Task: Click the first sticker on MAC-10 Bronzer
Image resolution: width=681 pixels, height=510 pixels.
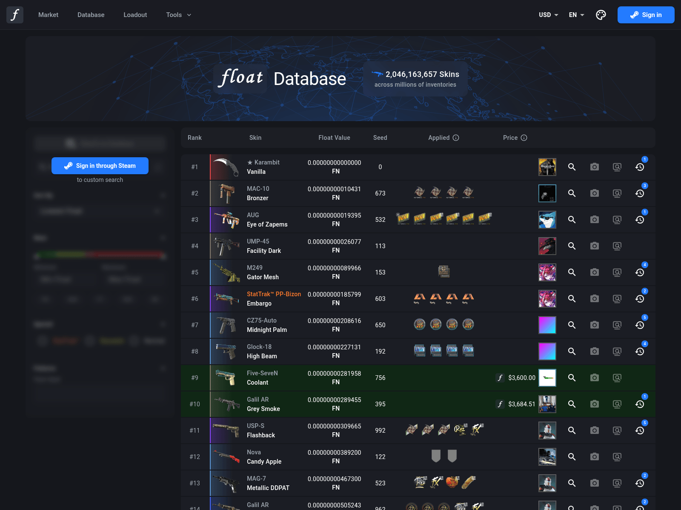Action: coord(420,193)
